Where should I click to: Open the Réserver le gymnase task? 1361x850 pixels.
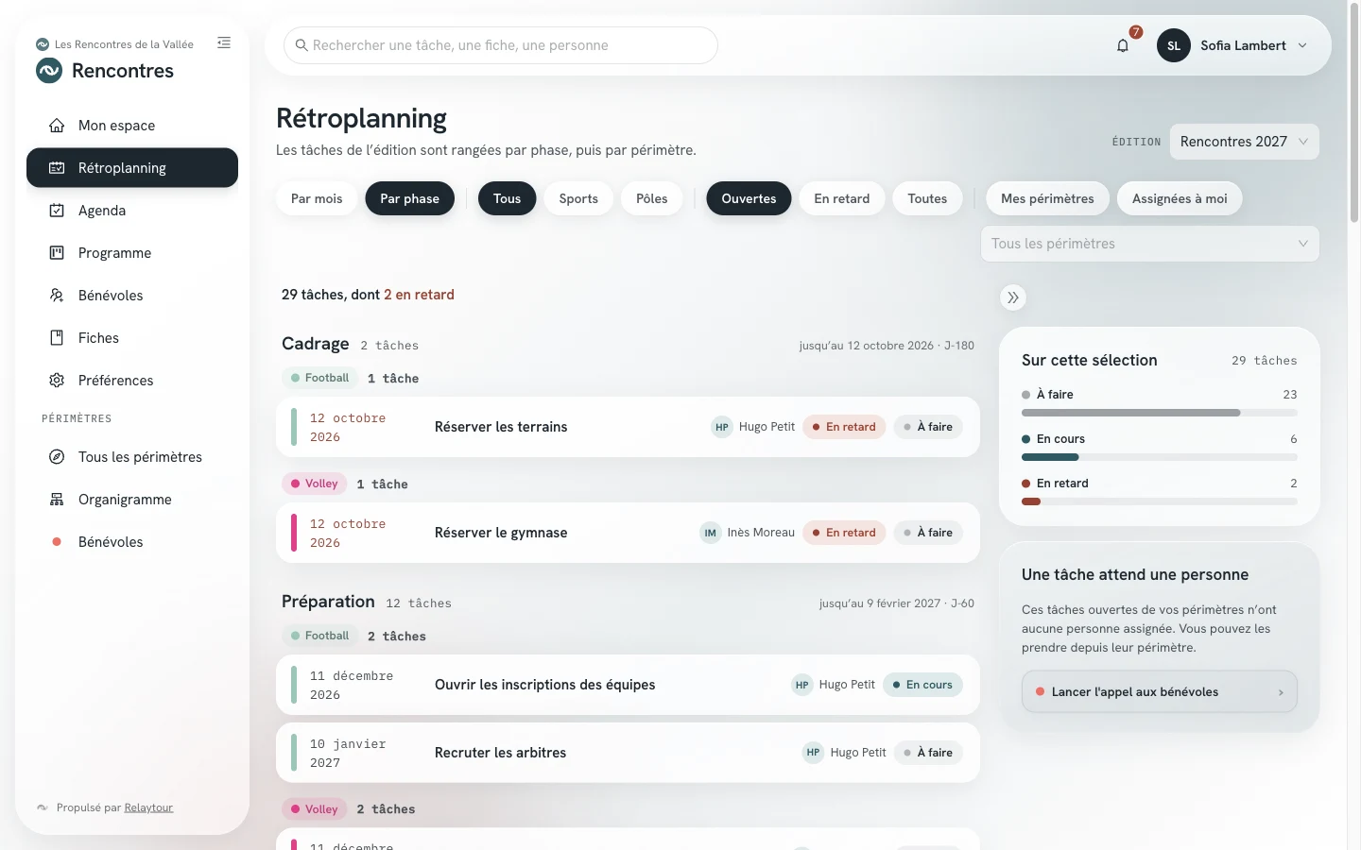pyautogui.click(x=628, y=533)
